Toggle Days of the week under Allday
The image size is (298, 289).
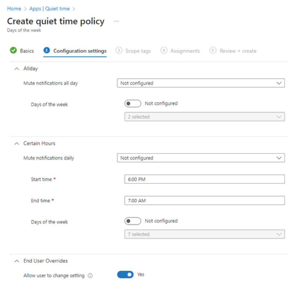[133, 104]
